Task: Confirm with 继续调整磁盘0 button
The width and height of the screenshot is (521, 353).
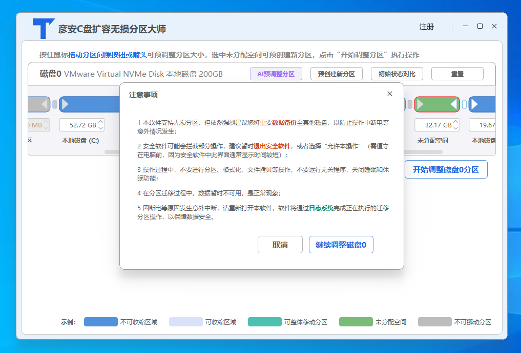Action: tap(341, 245)
